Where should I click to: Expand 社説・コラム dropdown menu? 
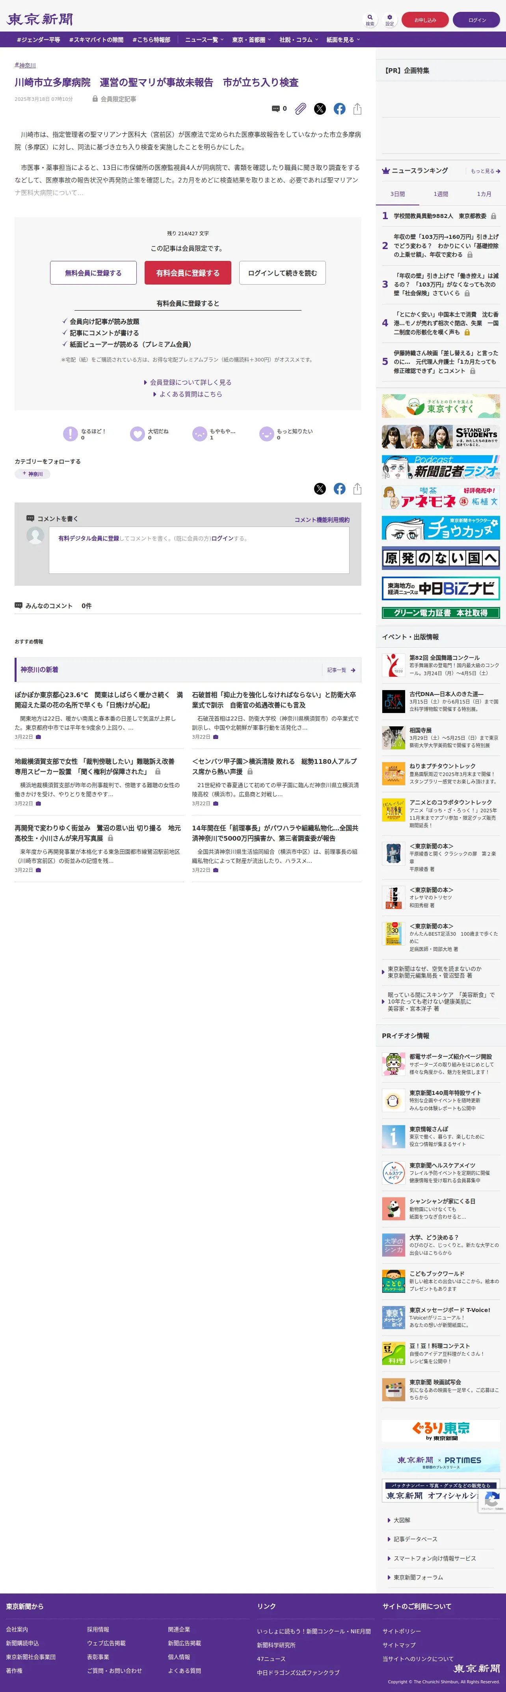pos(299,40)
